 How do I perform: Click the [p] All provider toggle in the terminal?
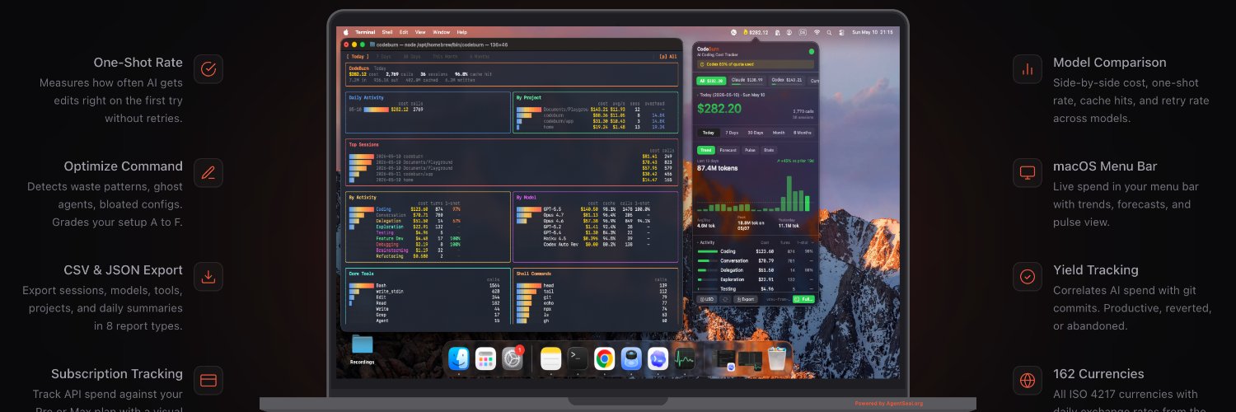668,56
